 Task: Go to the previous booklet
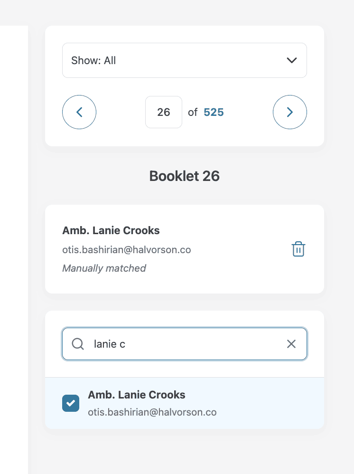(x=79, y=112)
